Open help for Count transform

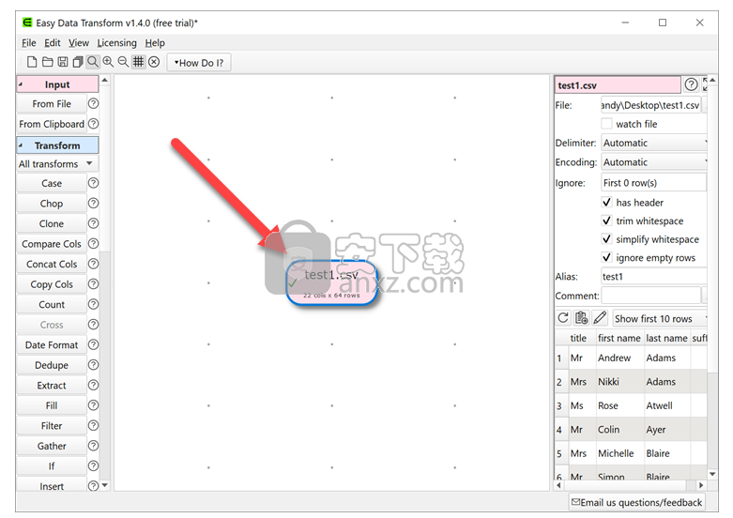(94, 304)
